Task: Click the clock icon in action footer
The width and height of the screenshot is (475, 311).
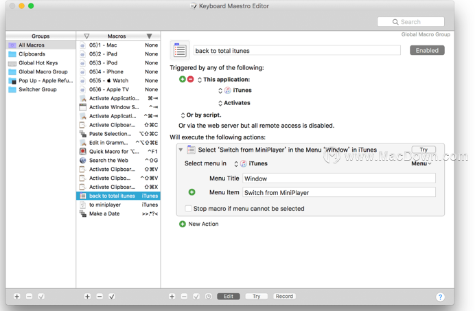Action: 209,297
